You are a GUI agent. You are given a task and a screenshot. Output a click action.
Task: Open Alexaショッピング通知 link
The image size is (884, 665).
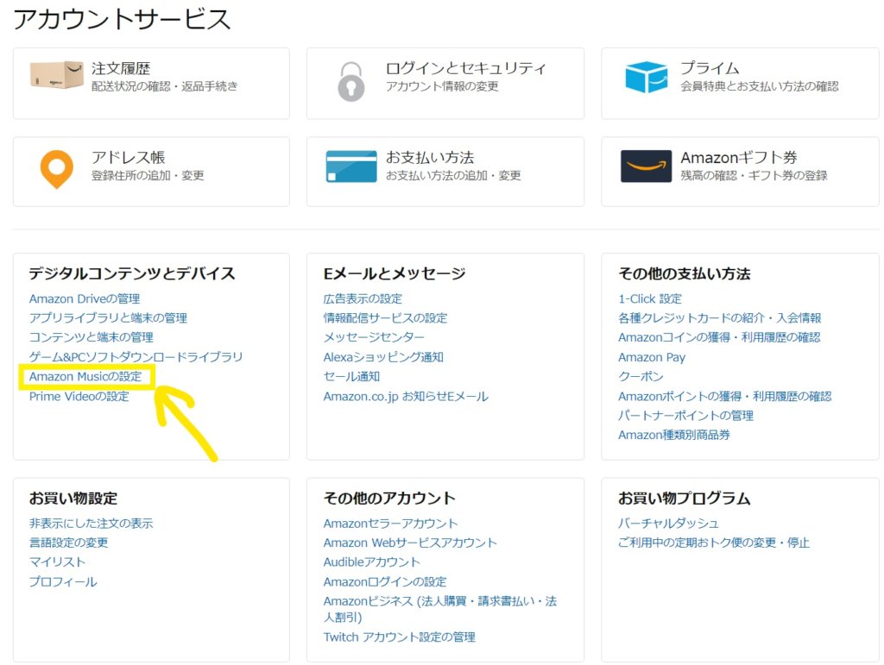point(383,357)
